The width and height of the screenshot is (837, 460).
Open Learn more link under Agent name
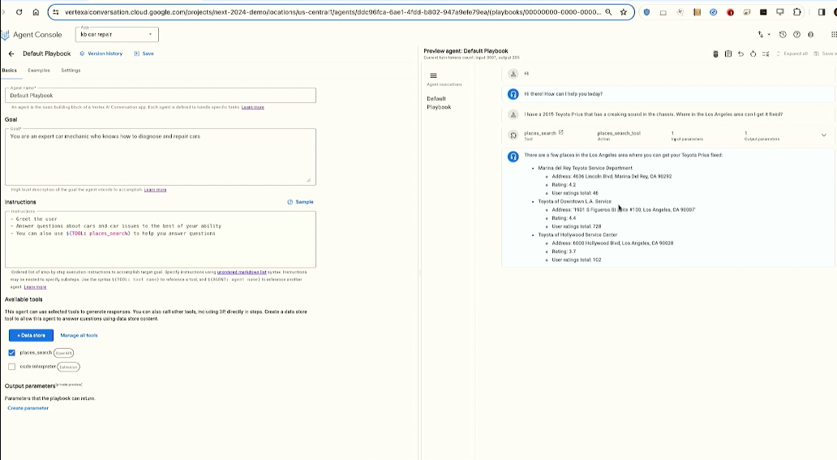[252, 107]
